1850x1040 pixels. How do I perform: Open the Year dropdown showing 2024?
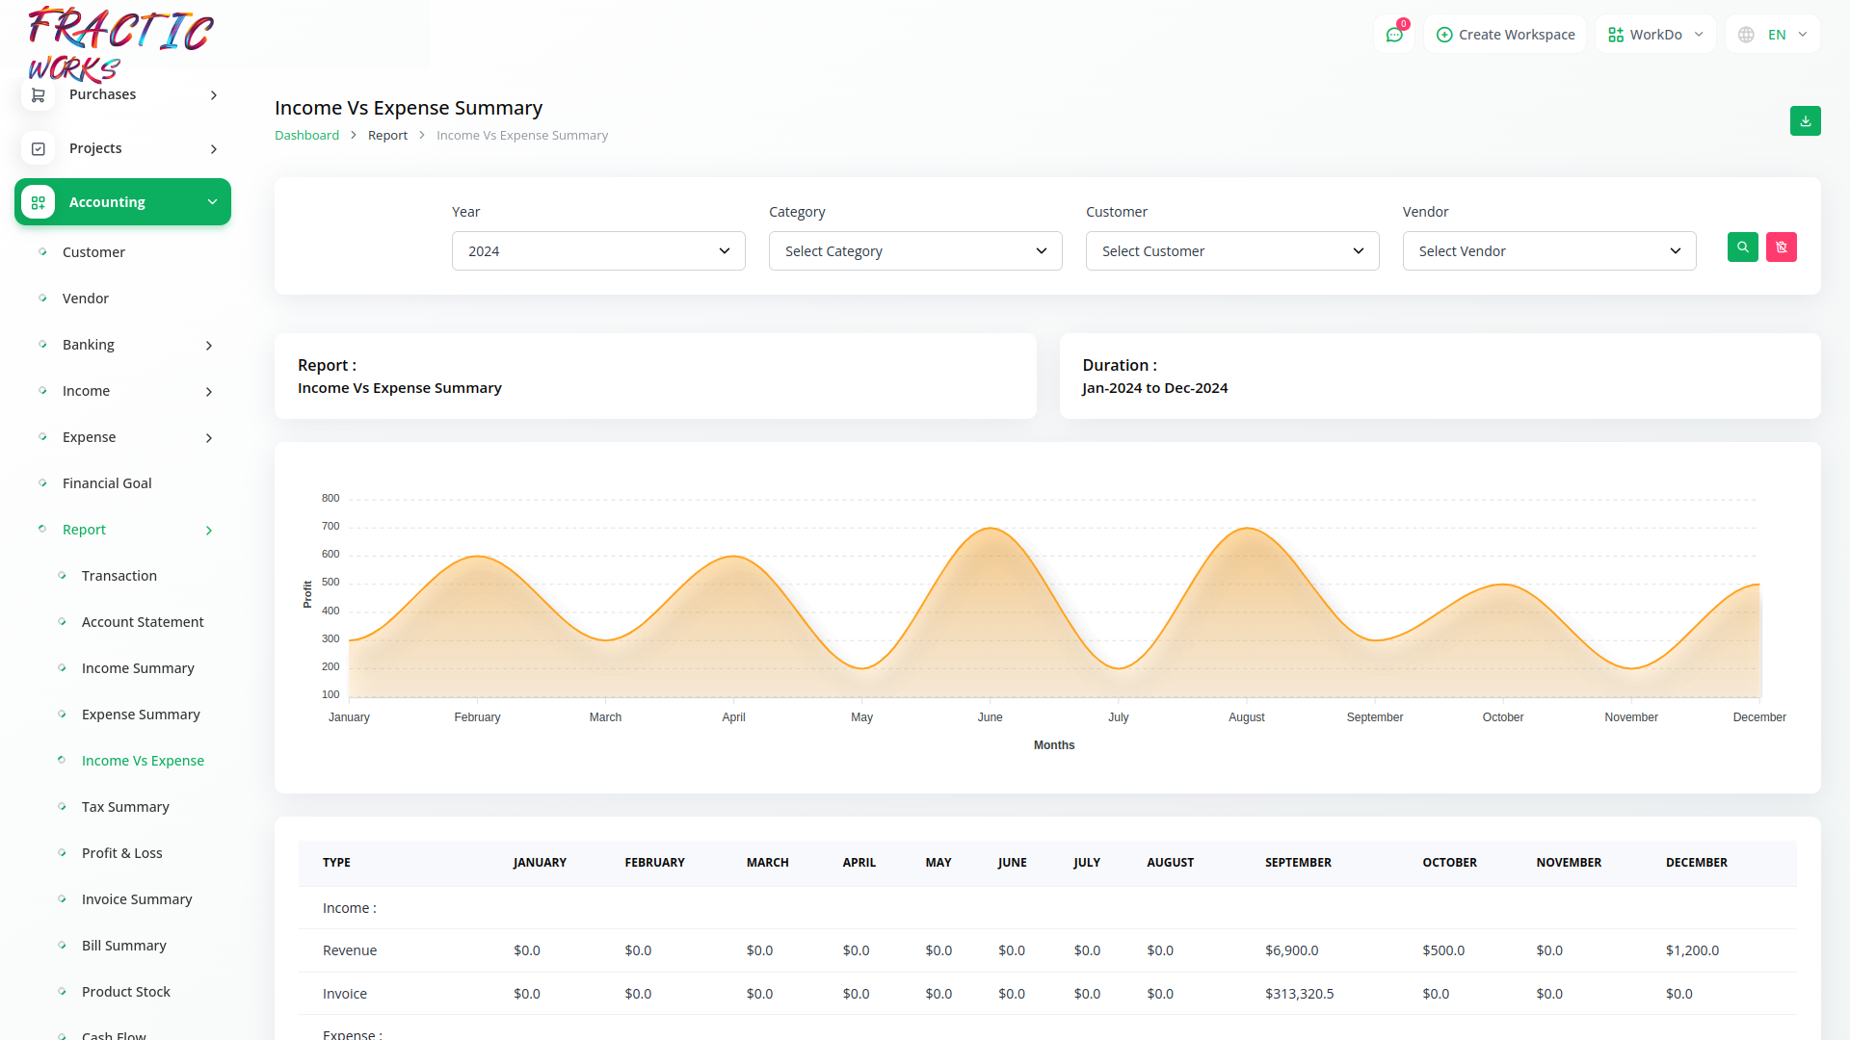coord(598,251)
